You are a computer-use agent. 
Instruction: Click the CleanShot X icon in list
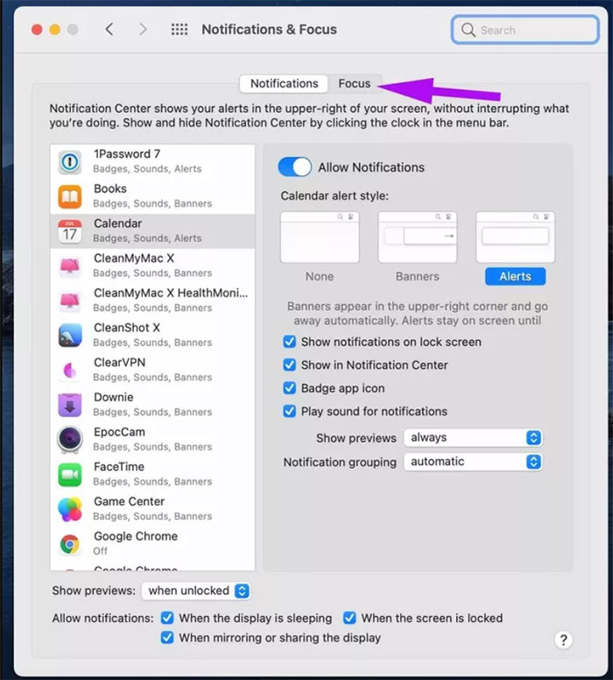(x=70, y=335)
